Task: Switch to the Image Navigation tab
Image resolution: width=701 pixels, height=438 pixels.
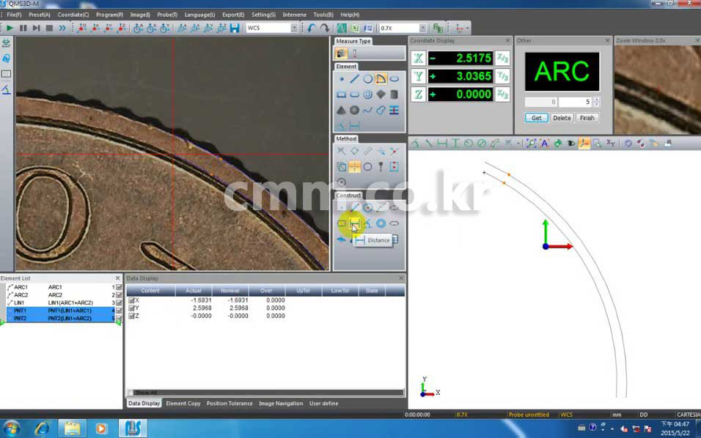Action: point(281,403)
